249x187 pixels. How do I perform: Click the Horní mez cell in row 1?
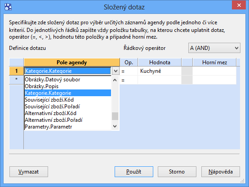[x=214, y=71]
